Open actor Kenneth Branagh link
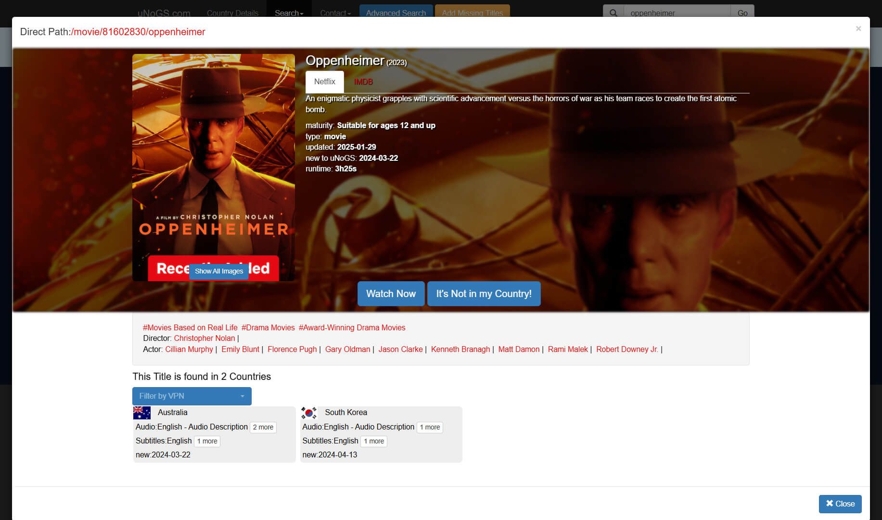The height and width of the screenshot is (520, 882). coord(460,349)
